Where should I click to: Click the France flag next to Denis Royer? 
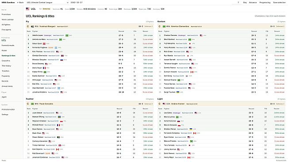click(44, 68)
